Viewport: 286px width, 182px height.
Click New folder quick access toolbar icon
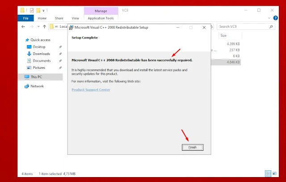38,10
